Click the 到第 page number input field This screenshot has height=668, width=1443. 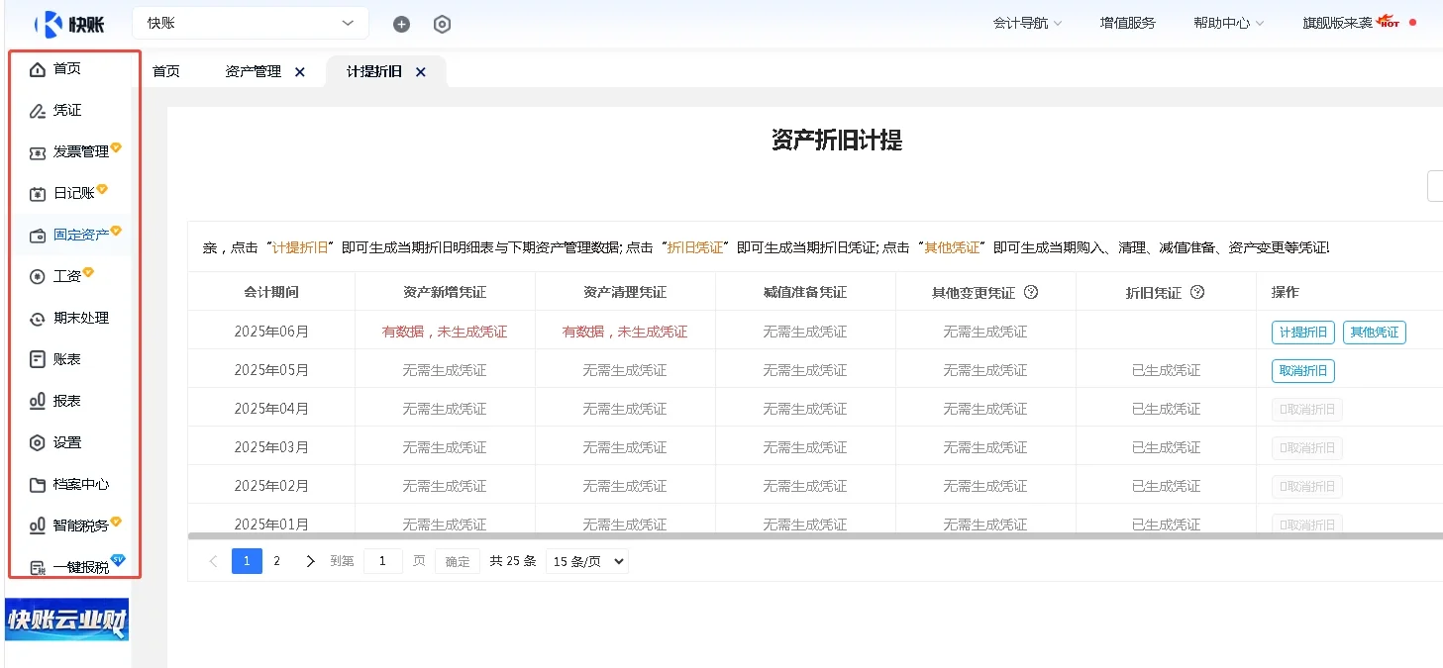point(383,560)
